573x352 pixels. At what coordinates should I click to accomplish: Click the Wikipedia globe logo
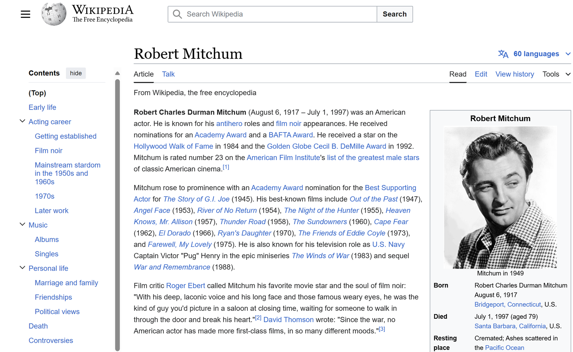tap(54, 14)
